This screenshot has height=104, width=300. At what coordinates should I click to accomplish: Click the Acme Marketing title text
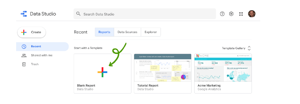[209, 85]
